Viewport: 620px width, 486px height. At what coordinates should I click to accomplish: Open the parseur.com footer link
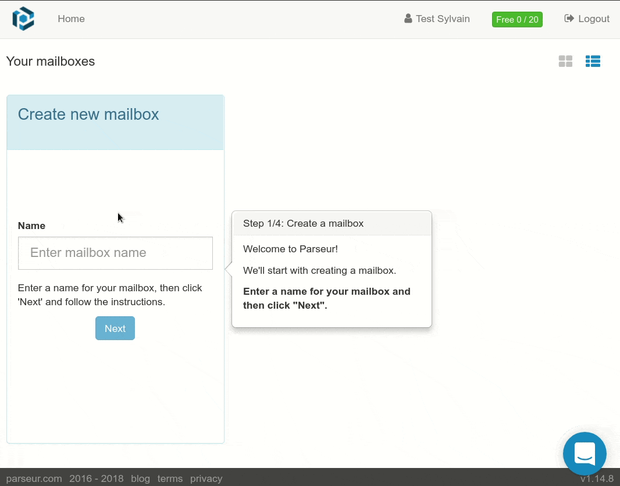click(x=34, y=478)
